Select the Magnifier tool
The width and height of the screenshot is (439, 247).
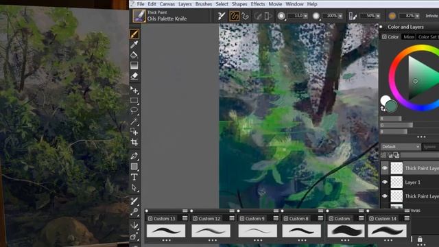[x=134, y=211]
